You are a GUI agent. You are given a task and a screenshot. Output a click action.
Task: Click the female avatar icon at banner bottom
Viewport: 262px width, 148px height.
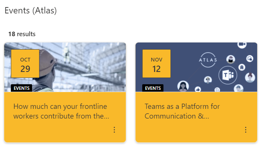[x=183, y=86]
